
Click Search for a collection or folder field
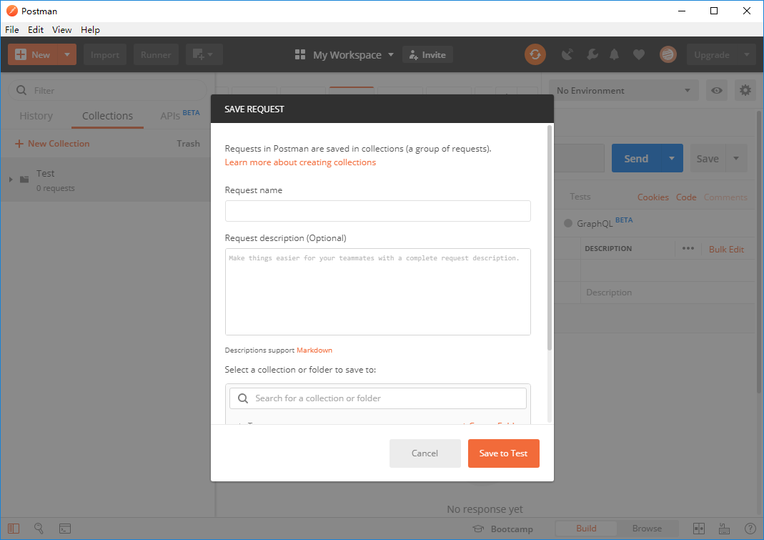point(377,398)
